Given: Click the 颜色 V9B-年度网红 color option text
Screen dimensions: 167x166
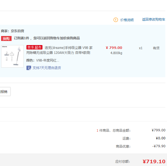Looking at the screenshot, I should tap(43, 60).
